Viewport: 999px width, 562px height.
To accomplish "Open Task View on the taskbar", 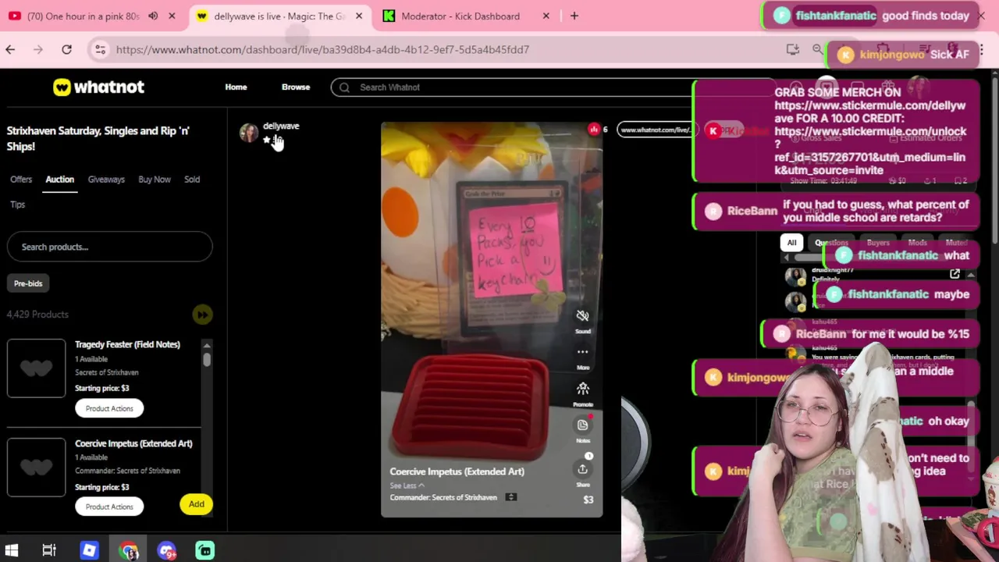I will click(x=49, y=551).
